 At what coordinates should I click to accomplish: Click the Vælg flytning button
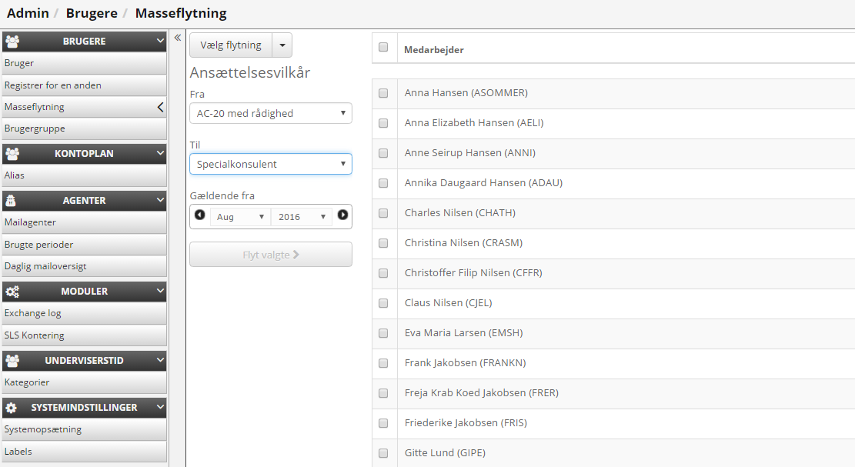(231, 45)
